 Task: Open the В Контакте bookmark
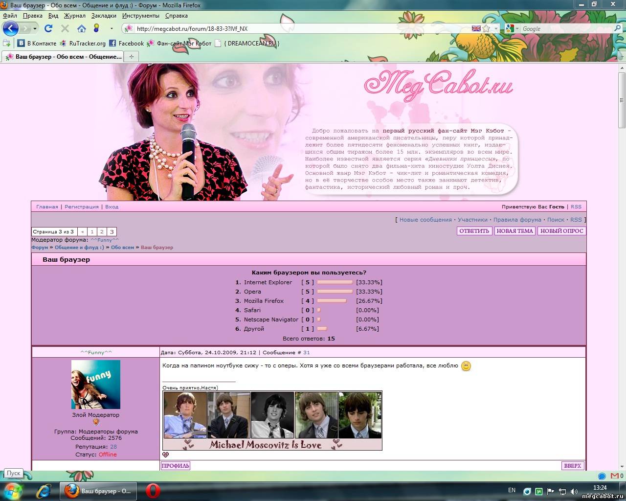(x=37, y=43)
